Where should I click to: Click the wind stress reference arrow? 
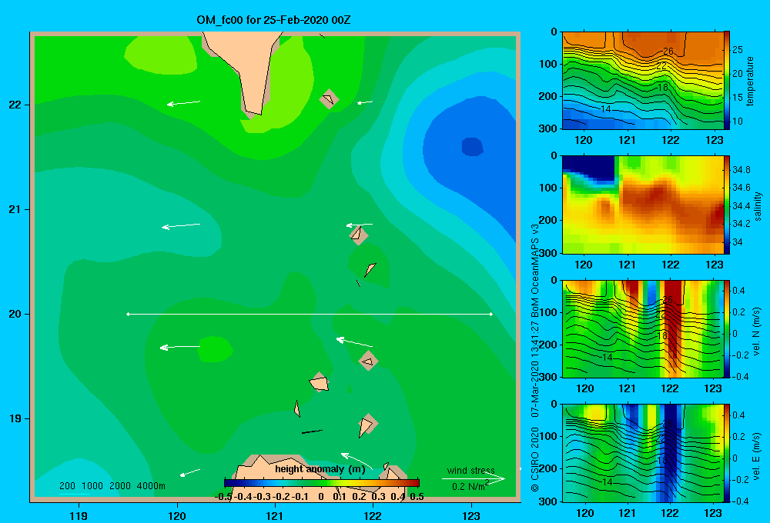tap(474, 478)
